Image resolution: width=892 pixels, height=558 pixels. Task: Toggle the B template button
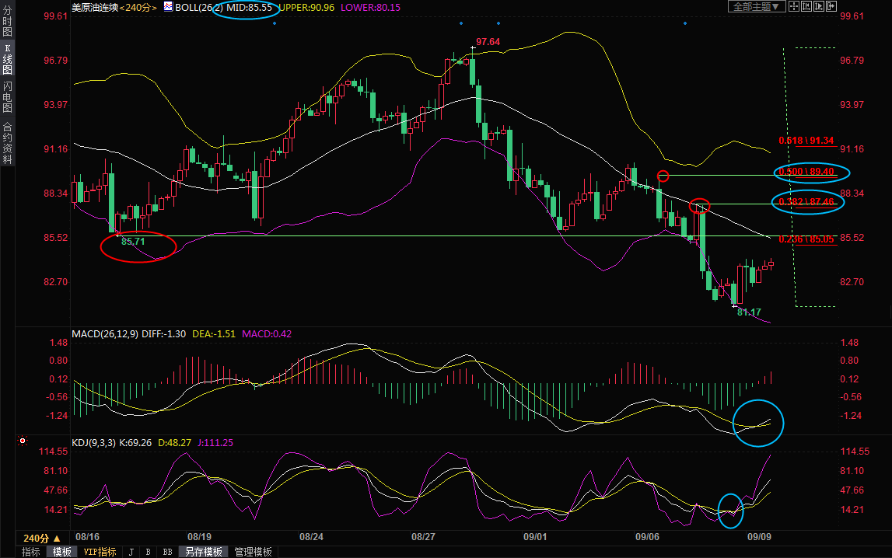(x=148, y=552)
